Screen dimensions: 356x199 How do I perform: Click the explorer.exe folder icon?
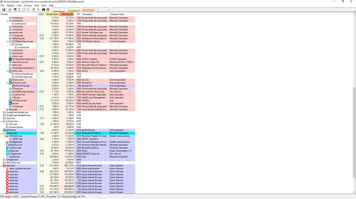pos(4,133)
